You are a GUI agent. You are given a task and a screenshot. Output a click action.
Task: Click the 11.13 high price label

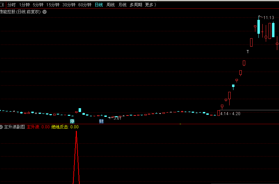tap(269, 18)
